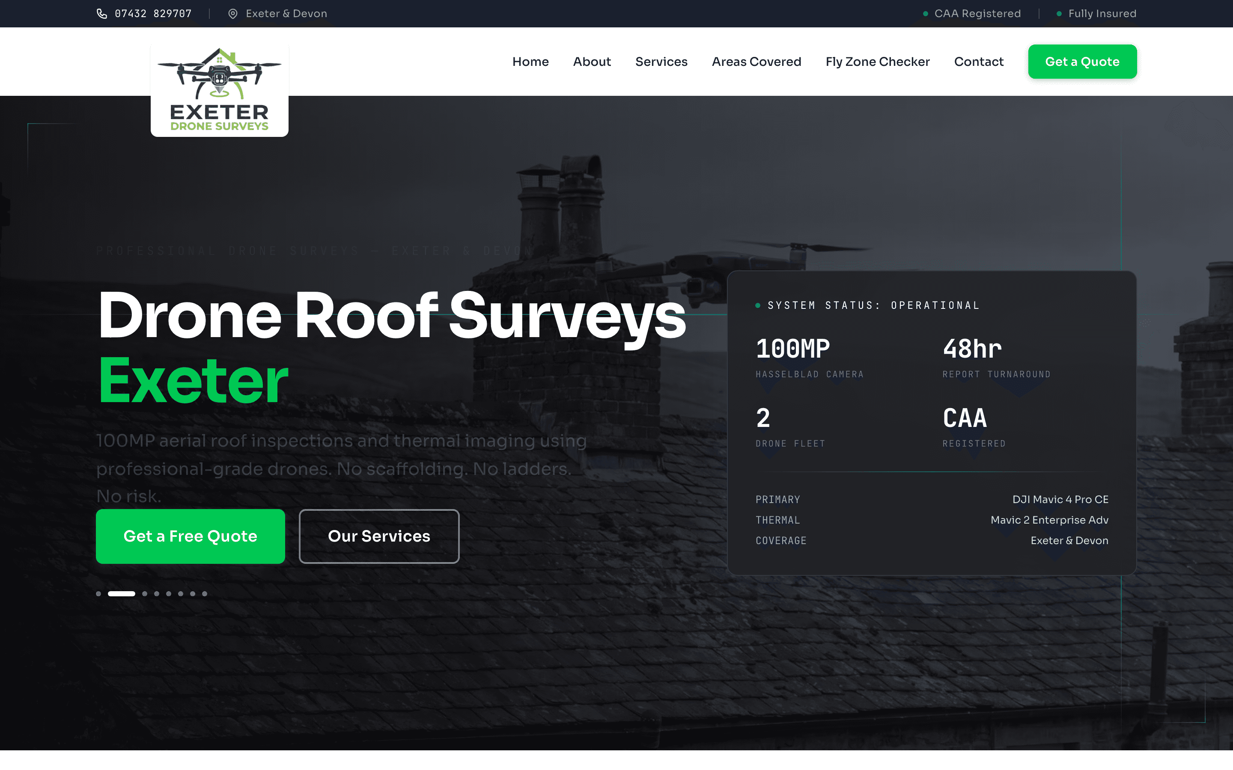The image size is (1233, 770).
Task: Select the sixth carousel slide dot
Action: pyautogui.click(x=181, y=594)
